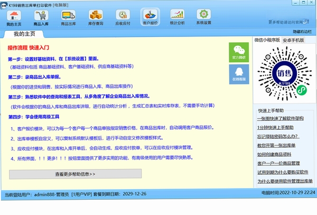The height and width of the screenshot is (215, 317).
Task: Open 忘记登陆密码怎么办? link
Action: [278, 136]
